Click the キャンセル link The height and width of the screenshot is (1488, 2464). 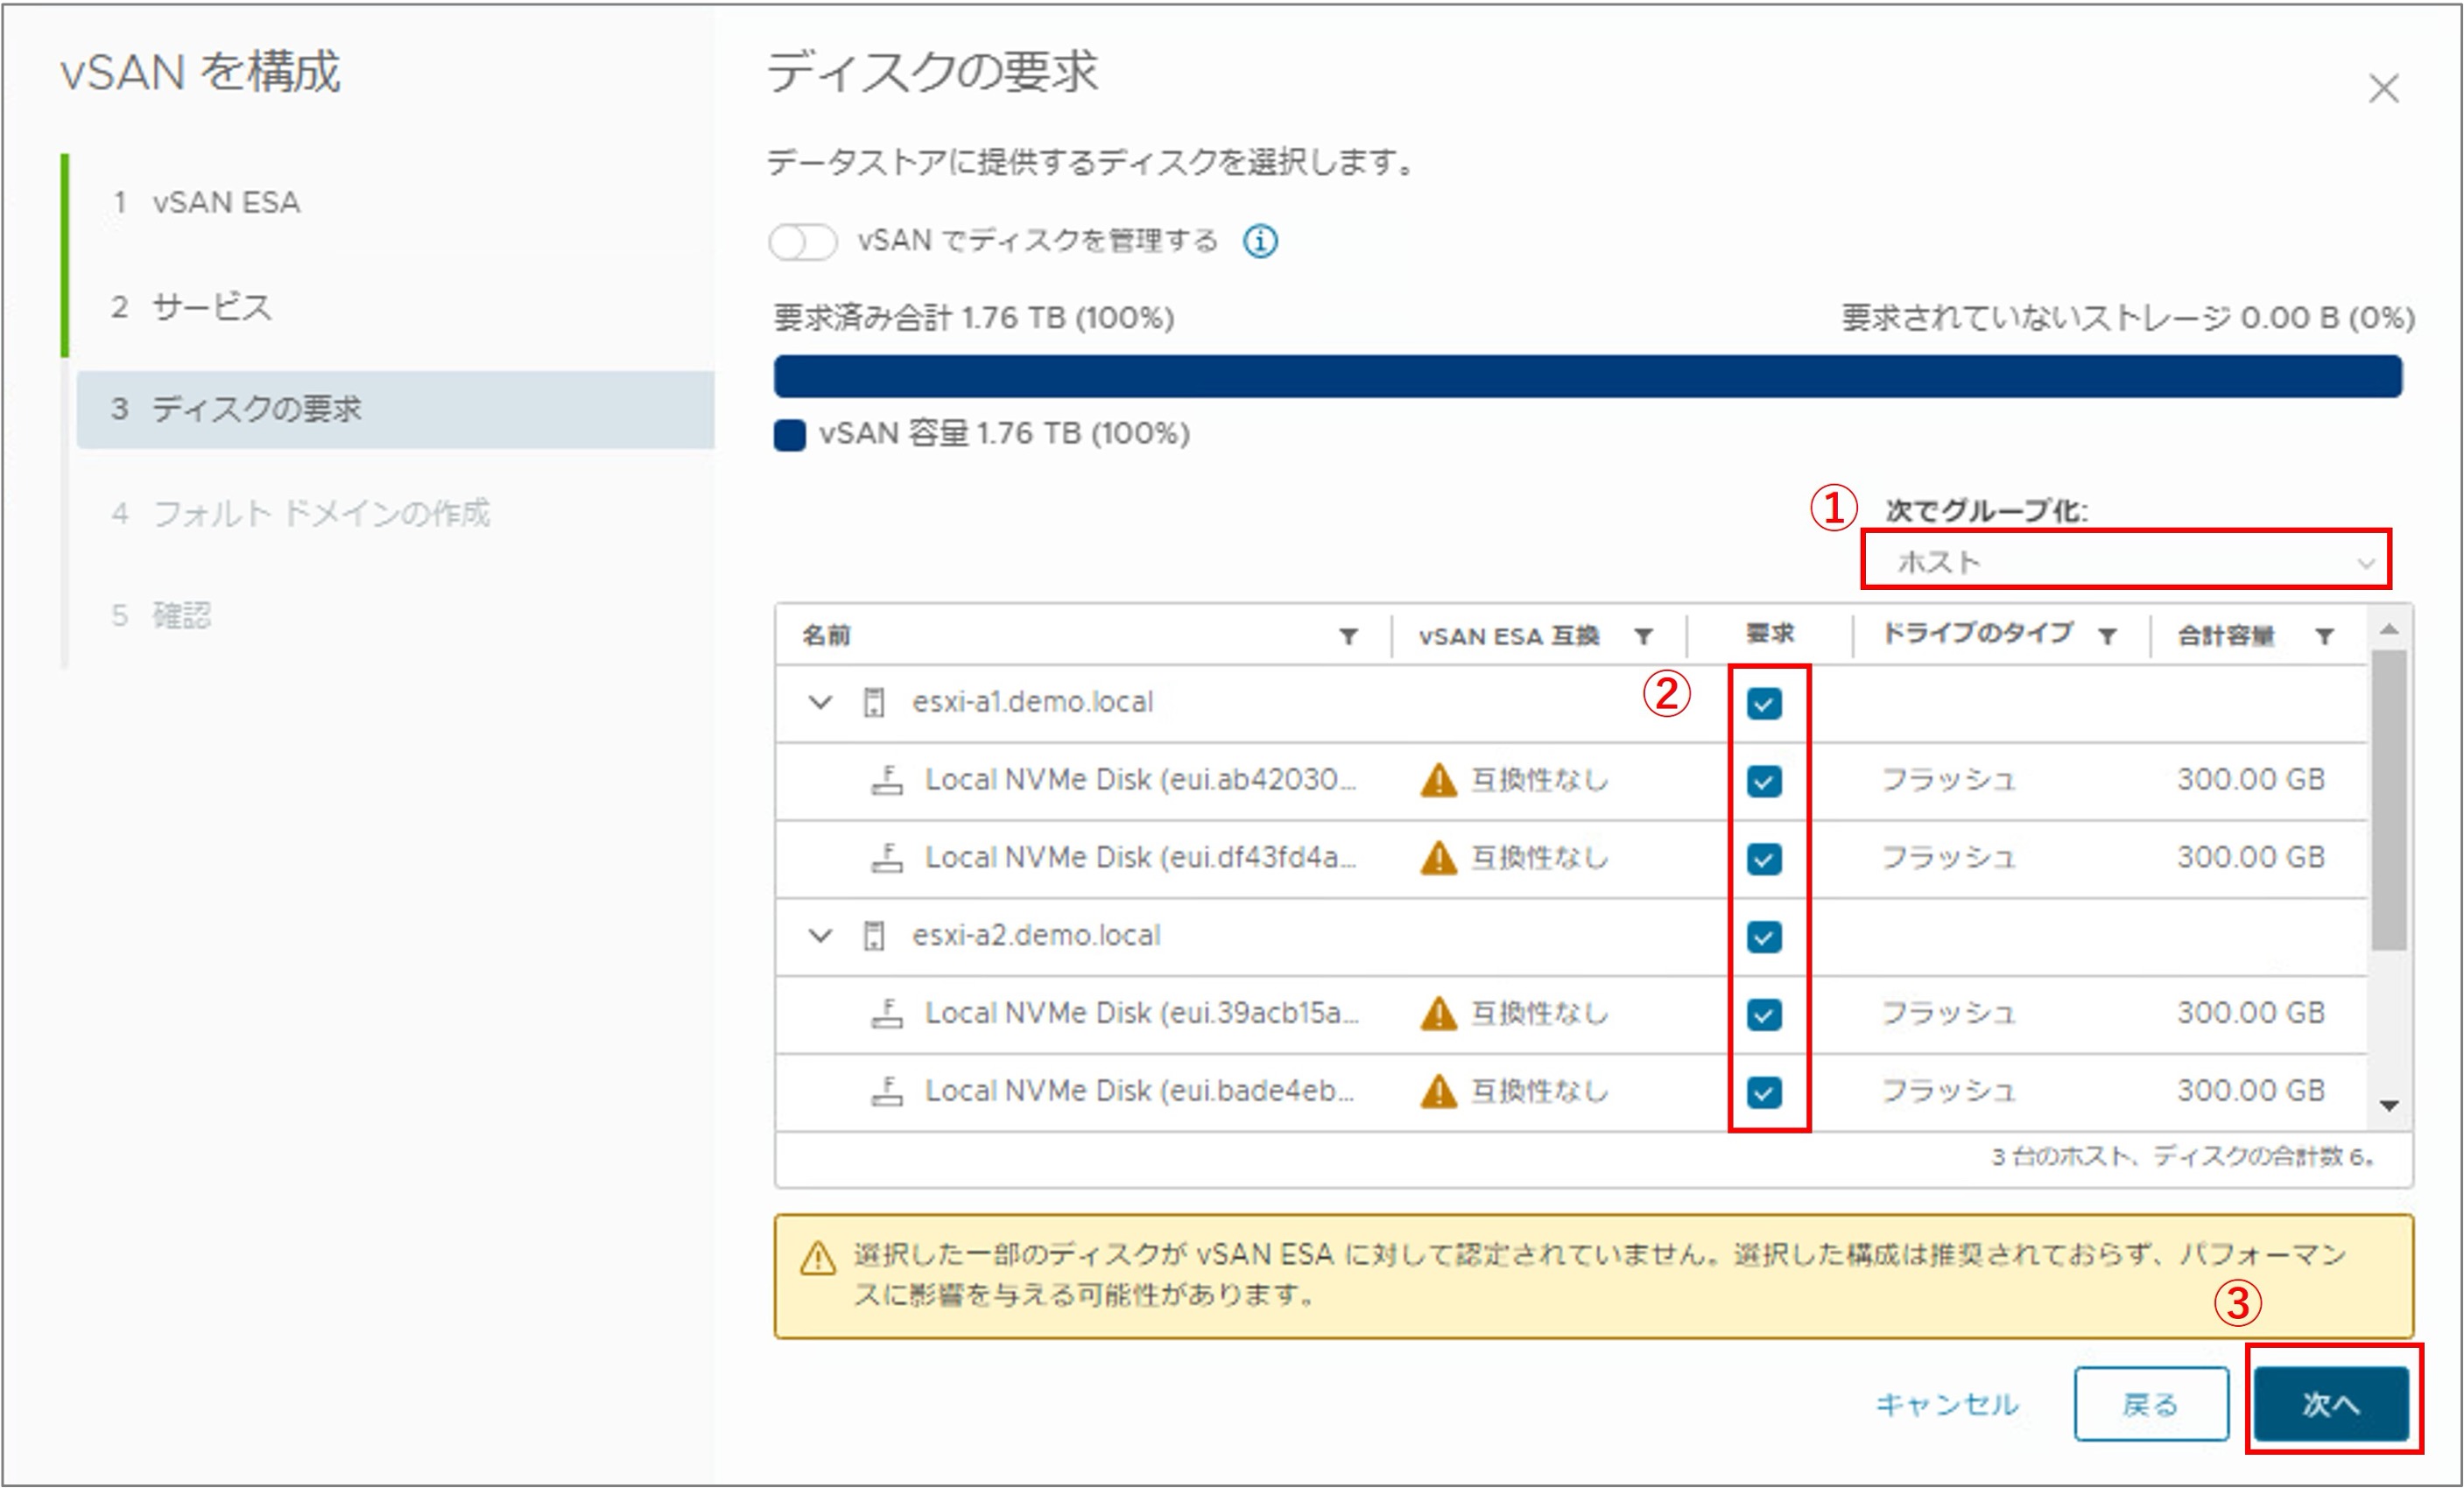(x=1946, y=1404)
